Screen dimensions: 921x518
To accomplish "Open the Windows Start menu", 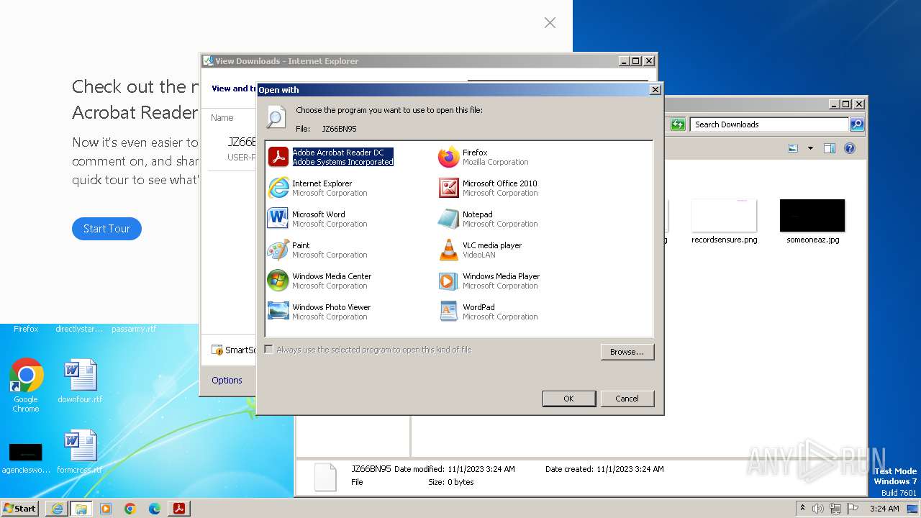I will point(20,508).
